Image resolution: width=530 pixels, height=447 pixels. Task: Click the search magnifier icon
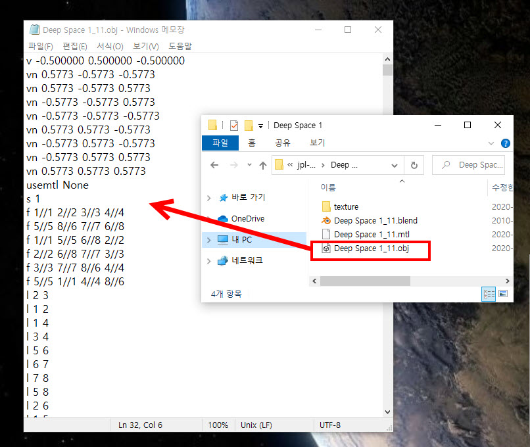pyautogui.click(x=446, y=165)
